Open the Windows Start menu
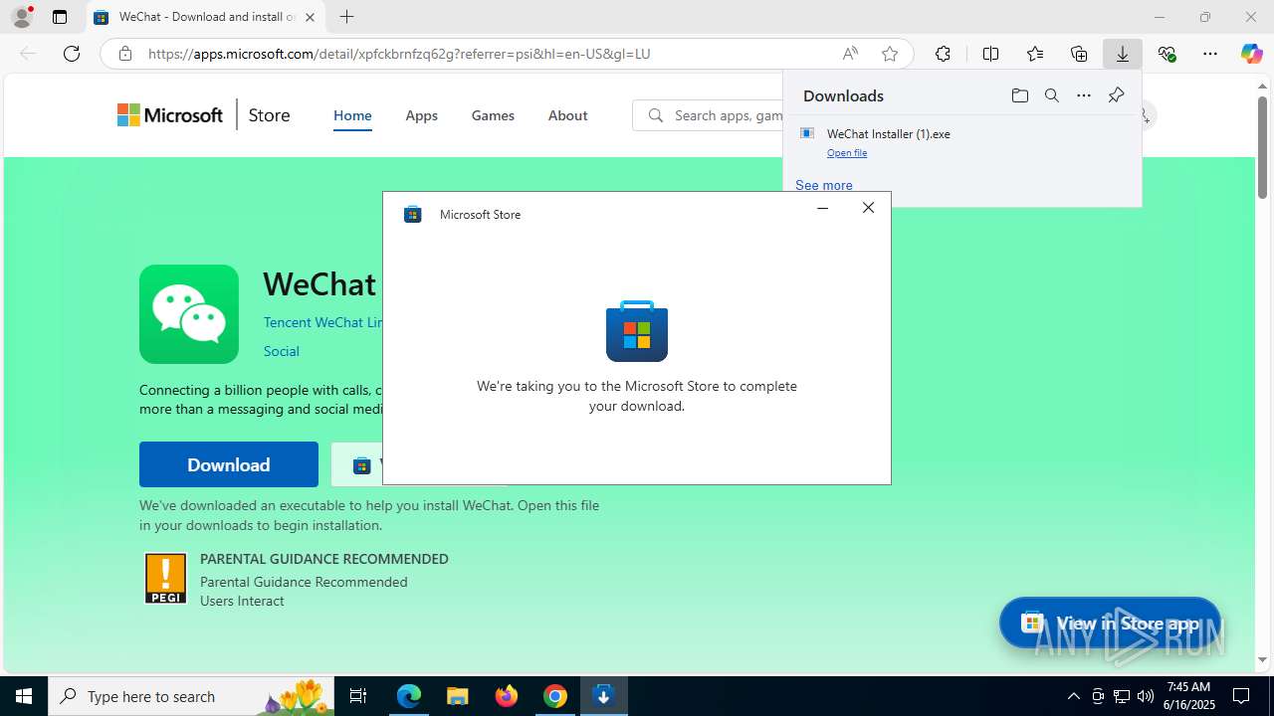The image size is (1274, 716). point(24,696)
